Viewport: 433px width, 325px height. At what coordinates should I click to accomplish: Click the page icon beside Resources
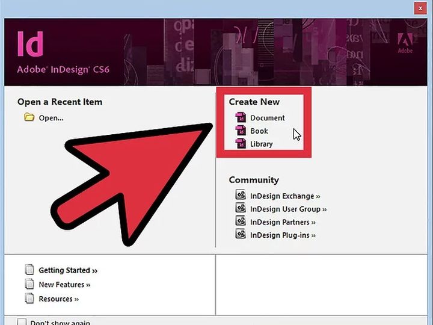click(x=29, y=299)
